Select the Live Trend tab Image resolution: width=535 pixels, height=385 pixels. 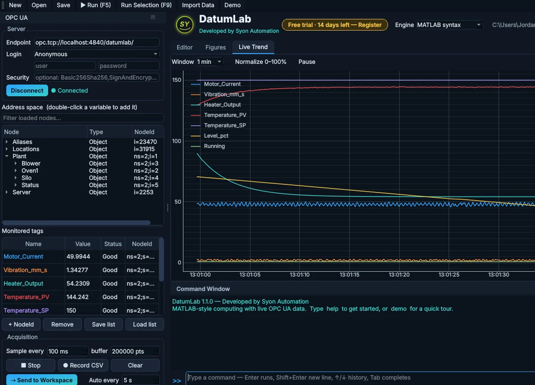pyautogui.click(x=253, y=47)
